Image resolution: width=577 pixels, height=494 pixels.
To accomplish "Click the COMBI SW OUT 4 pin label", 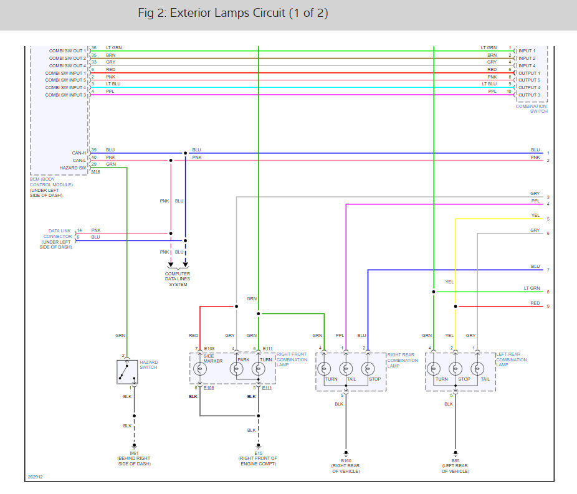I will tap(67, 65).
